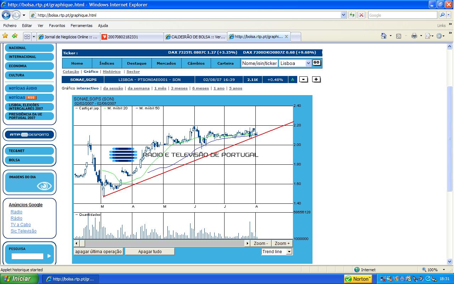Click the minus button next to the quote bar
Image resolution: width=454 pixels, height=284 pixels.
pyautogui.click(x=303, y=80)
